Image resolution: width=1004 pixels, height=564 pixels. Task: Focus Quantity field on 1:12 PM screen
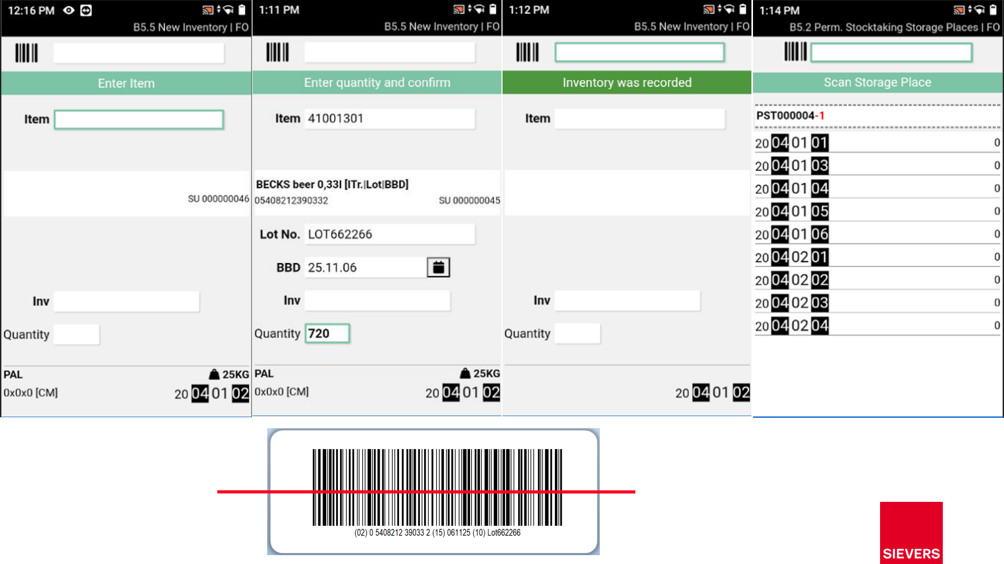[577, 333]
